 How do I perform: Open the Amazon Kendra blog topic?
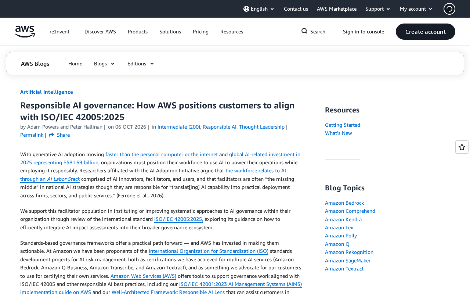click(343, 219)
